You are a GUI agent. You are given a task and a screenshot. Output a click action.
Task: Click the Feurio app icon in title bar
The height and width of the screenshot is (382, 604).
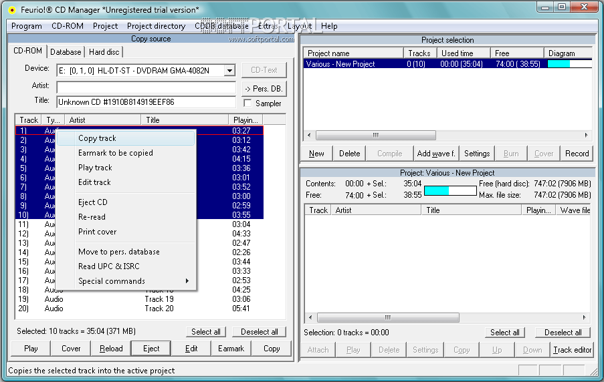[x=11, y=9]
